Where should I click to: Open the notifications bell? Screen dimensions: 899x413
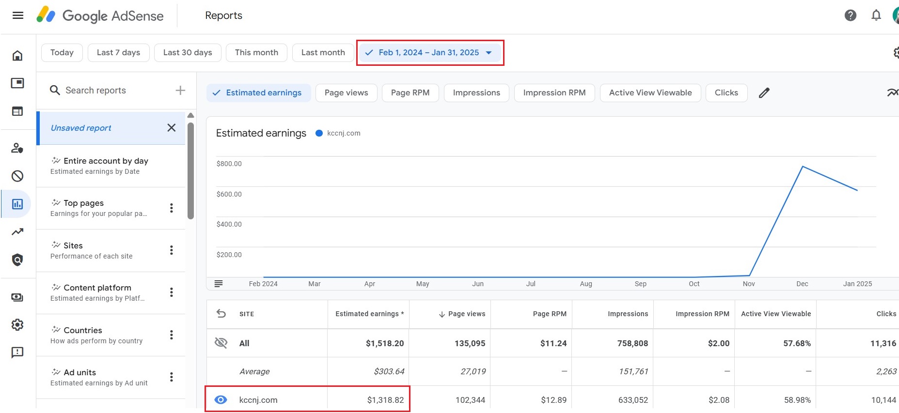pyautogui.click(x=876, y=15)
